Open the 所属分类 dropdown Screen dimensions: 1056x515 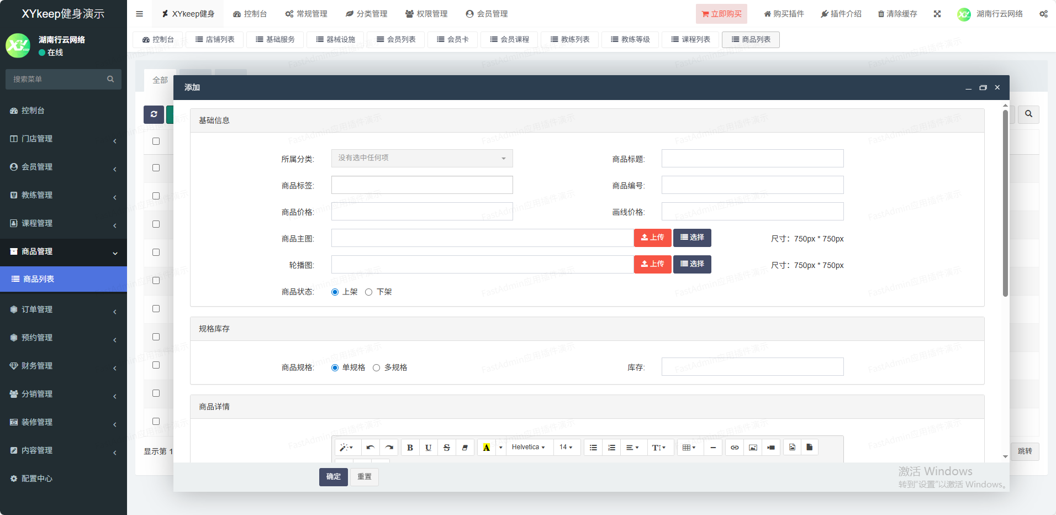click(x=422, y=159)
